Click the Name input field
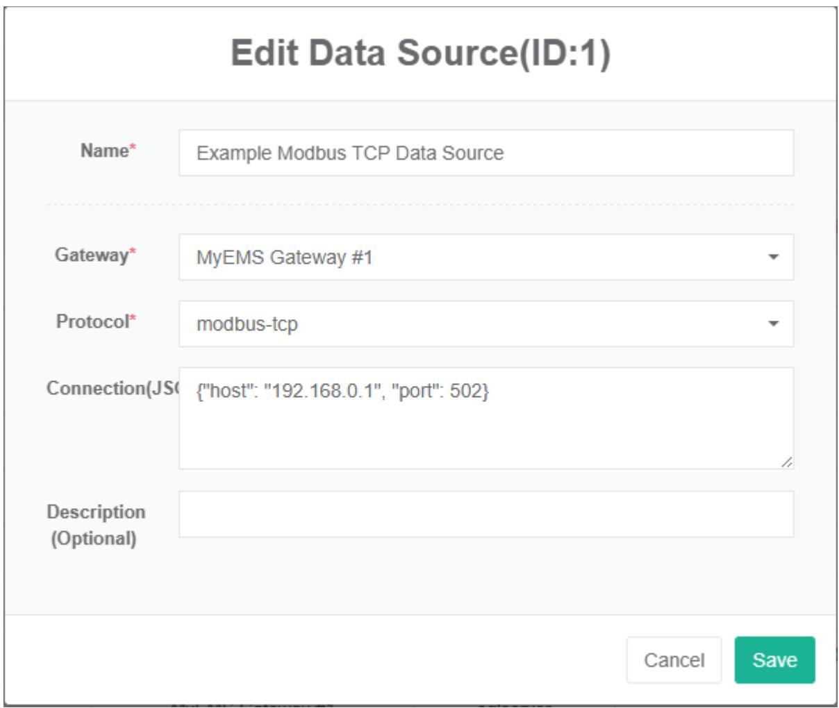The image size is (839, 708). click(486, 153)
